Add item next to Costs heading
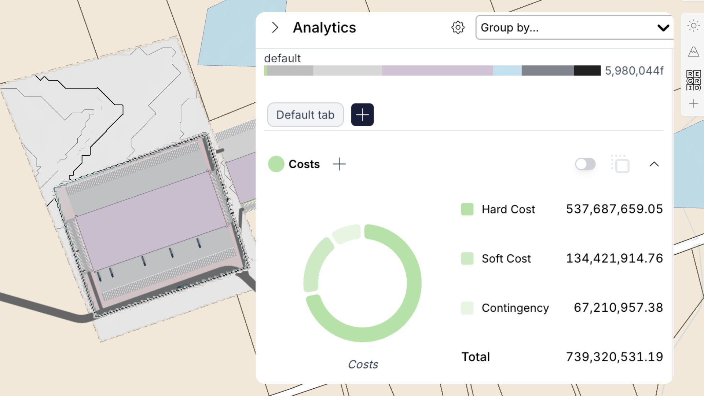The height and width of the screenshot is (396, 704). [x=339, y=164]
